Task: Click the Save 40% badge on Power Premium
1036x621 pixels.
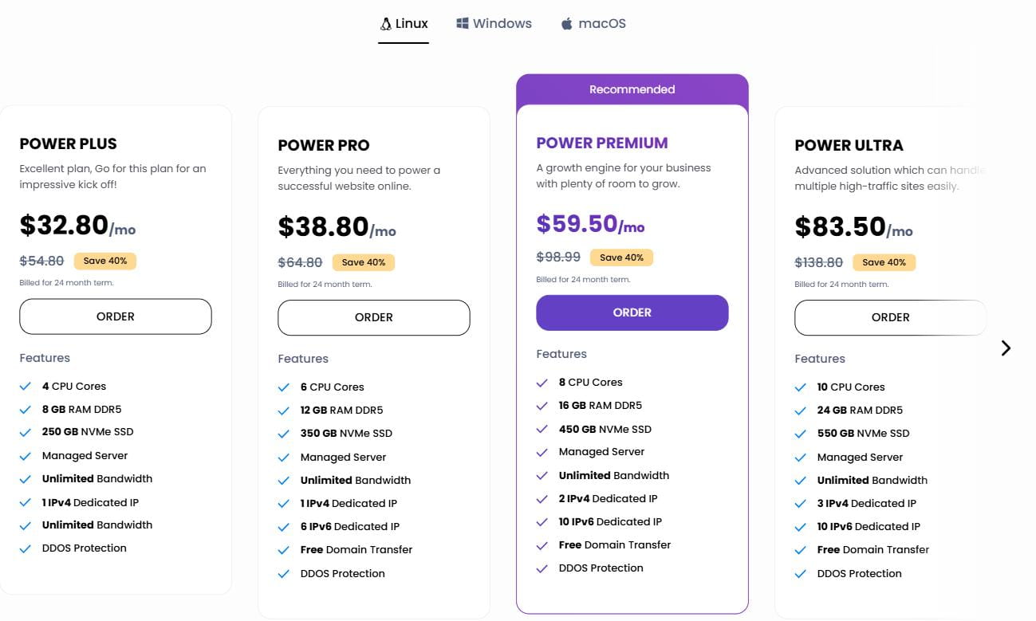Action: (x=621, y=257)
